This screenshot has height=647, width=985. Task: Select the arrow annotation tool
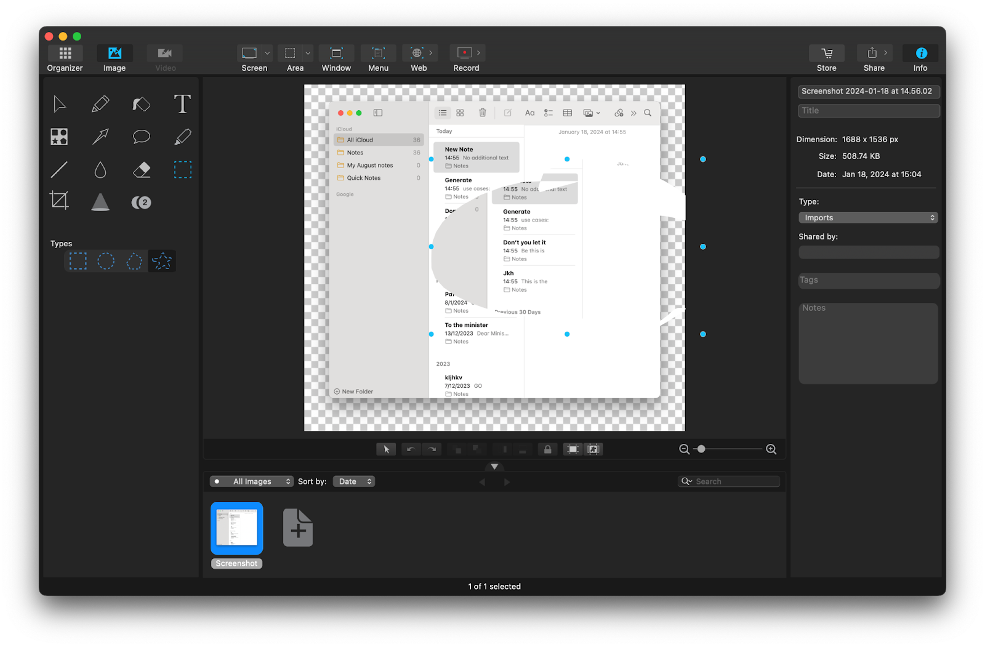100,136
